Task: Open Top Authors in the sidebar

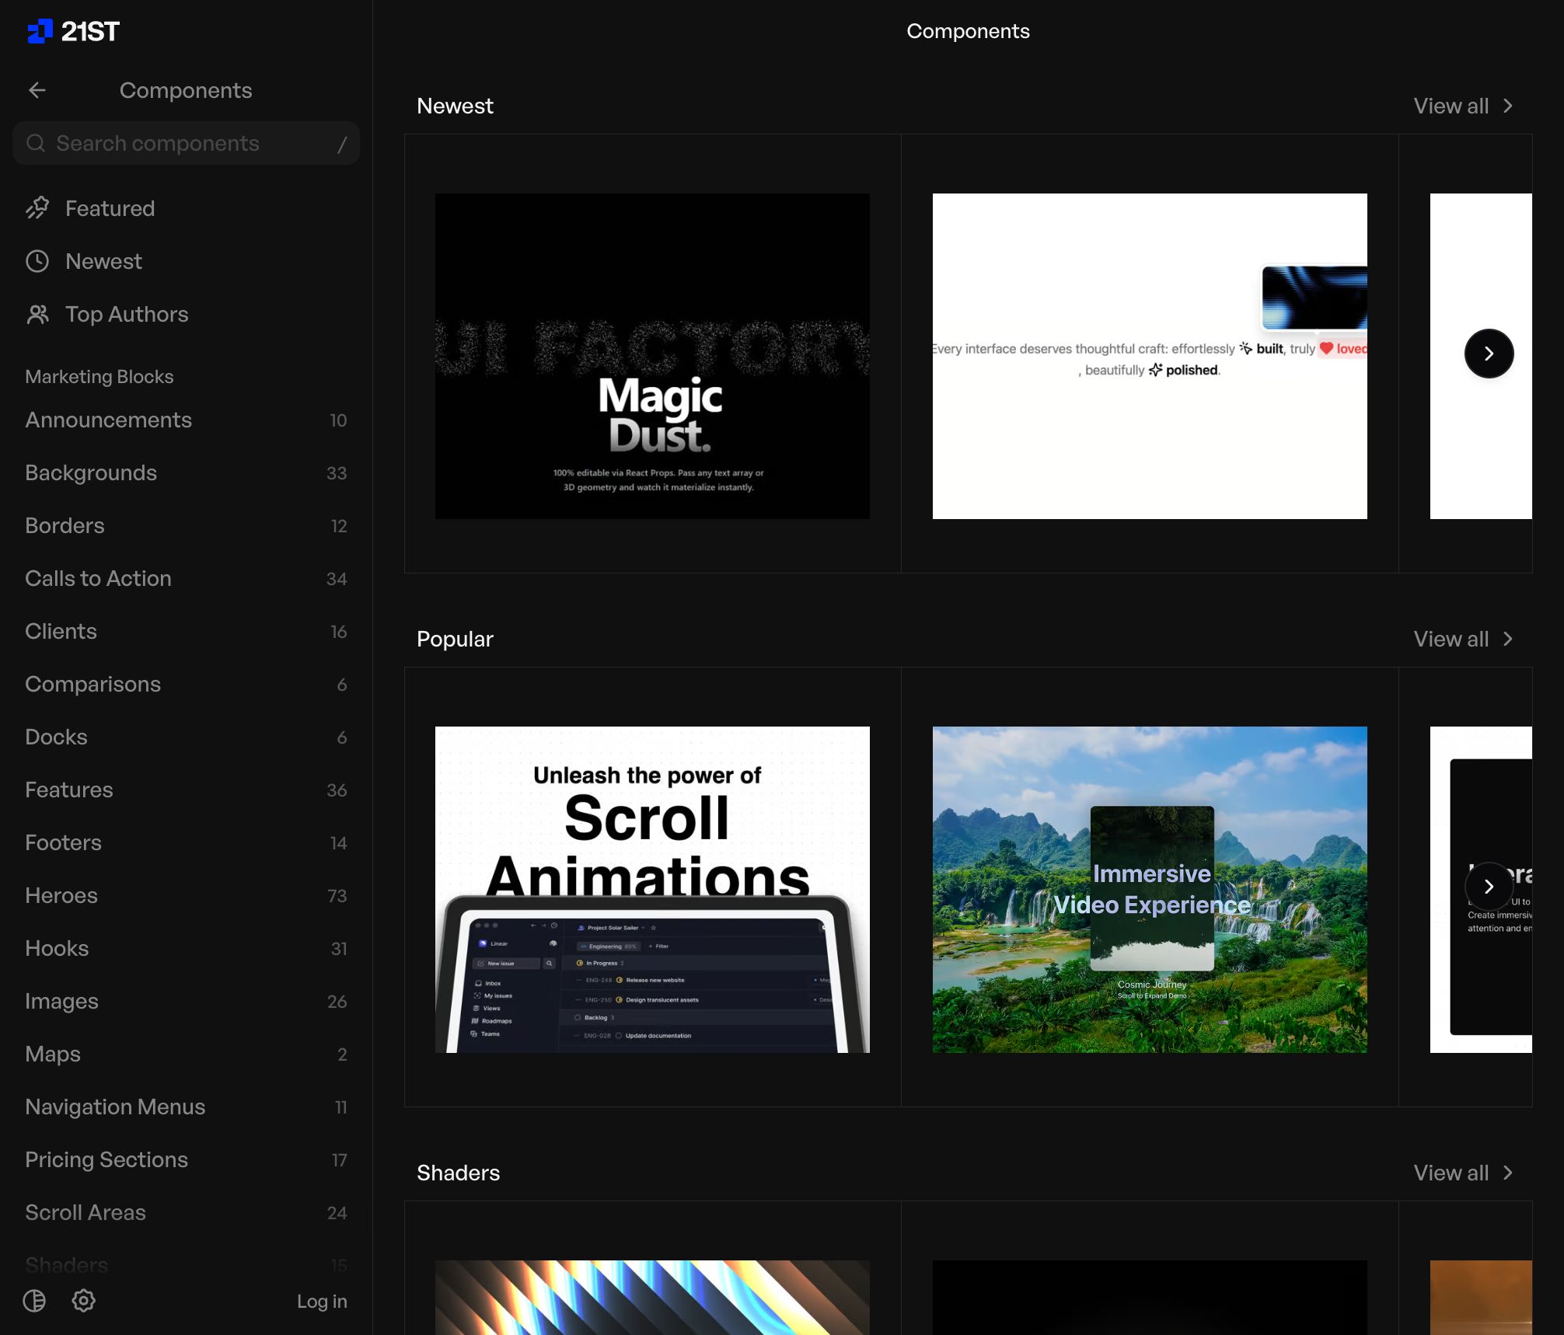Action: click(x=186, y=314)
